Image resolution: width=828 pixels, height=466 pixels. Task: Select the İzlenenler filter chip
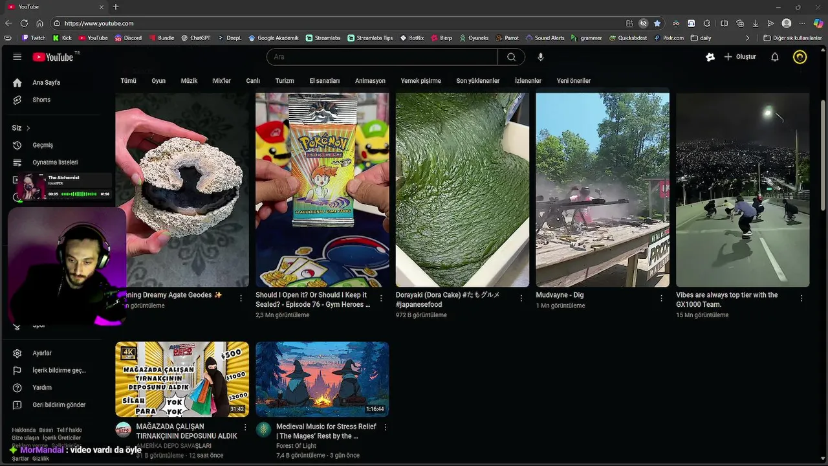528,81
